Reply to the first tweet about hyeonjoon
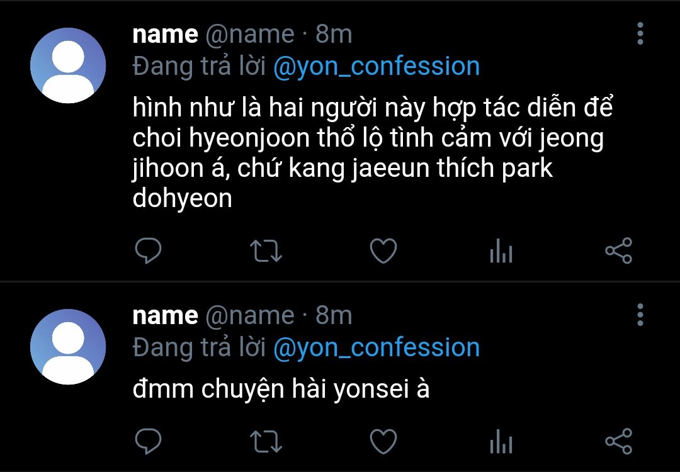680x472 pixels. coord(149,250)
